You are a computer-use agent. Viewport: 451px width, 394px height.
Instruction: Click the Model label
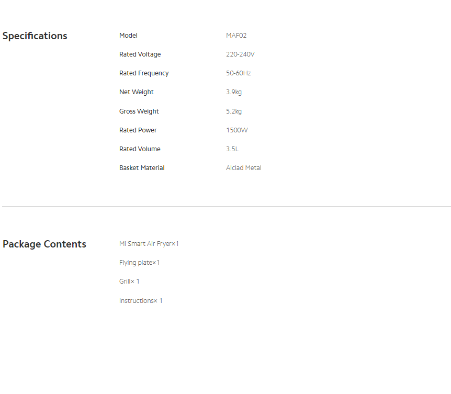point(128,36)
